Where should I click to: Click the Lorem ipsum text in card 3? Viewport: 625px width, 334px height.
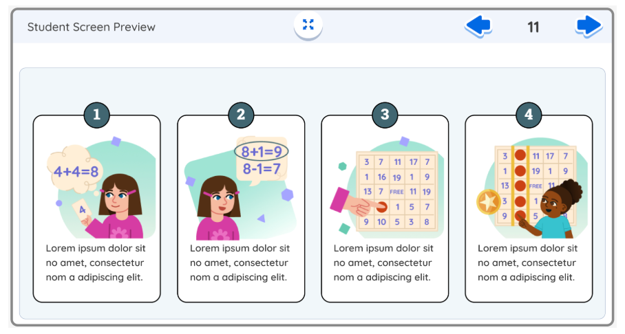click(x=383, y=263)
